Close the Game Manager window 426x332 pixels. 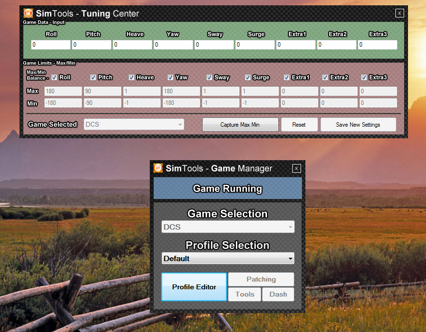(297, 168)
